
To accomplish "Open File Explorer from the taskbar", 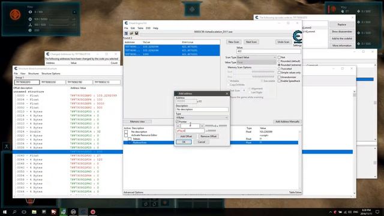I will tap(34, 212).
